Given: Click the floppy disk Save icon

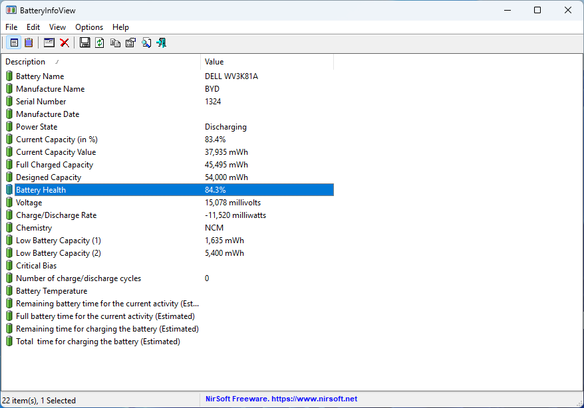Looking at the screenshot, I should [84, 43].
